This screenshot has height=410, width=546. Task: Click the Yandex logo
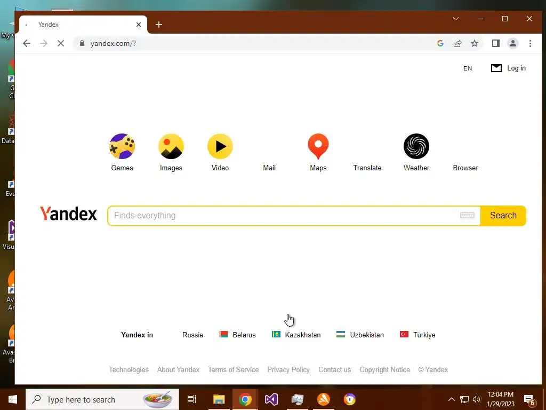pos(68,214)
